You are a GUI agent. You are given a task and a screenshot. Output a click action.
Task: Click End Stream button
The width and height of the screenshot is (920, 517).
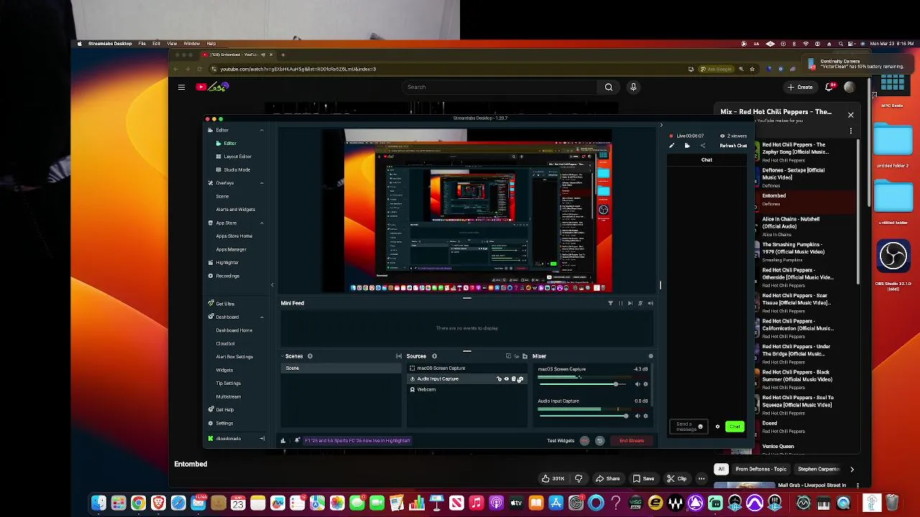click(x=632, y=441)
